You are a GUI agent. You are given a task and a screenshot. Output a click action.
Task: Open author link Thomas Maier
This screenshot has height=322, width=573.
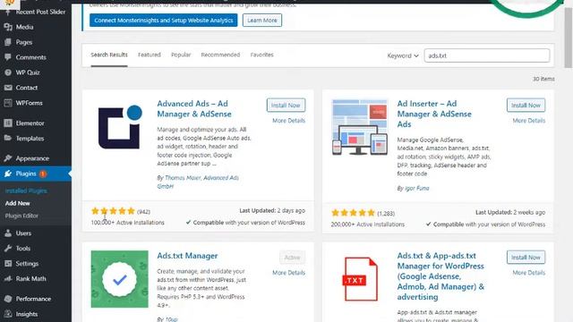point(183,178)
